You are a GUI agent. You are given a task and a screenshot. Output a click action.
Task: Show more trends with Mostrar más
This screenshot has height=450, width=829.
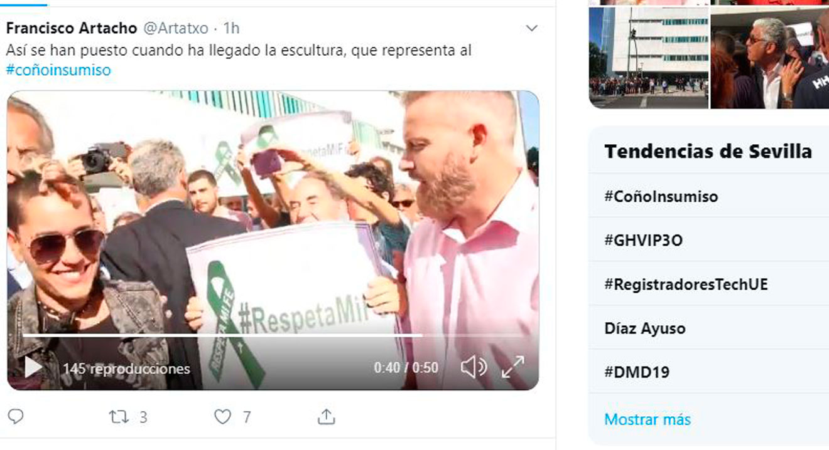coord(647,419)
